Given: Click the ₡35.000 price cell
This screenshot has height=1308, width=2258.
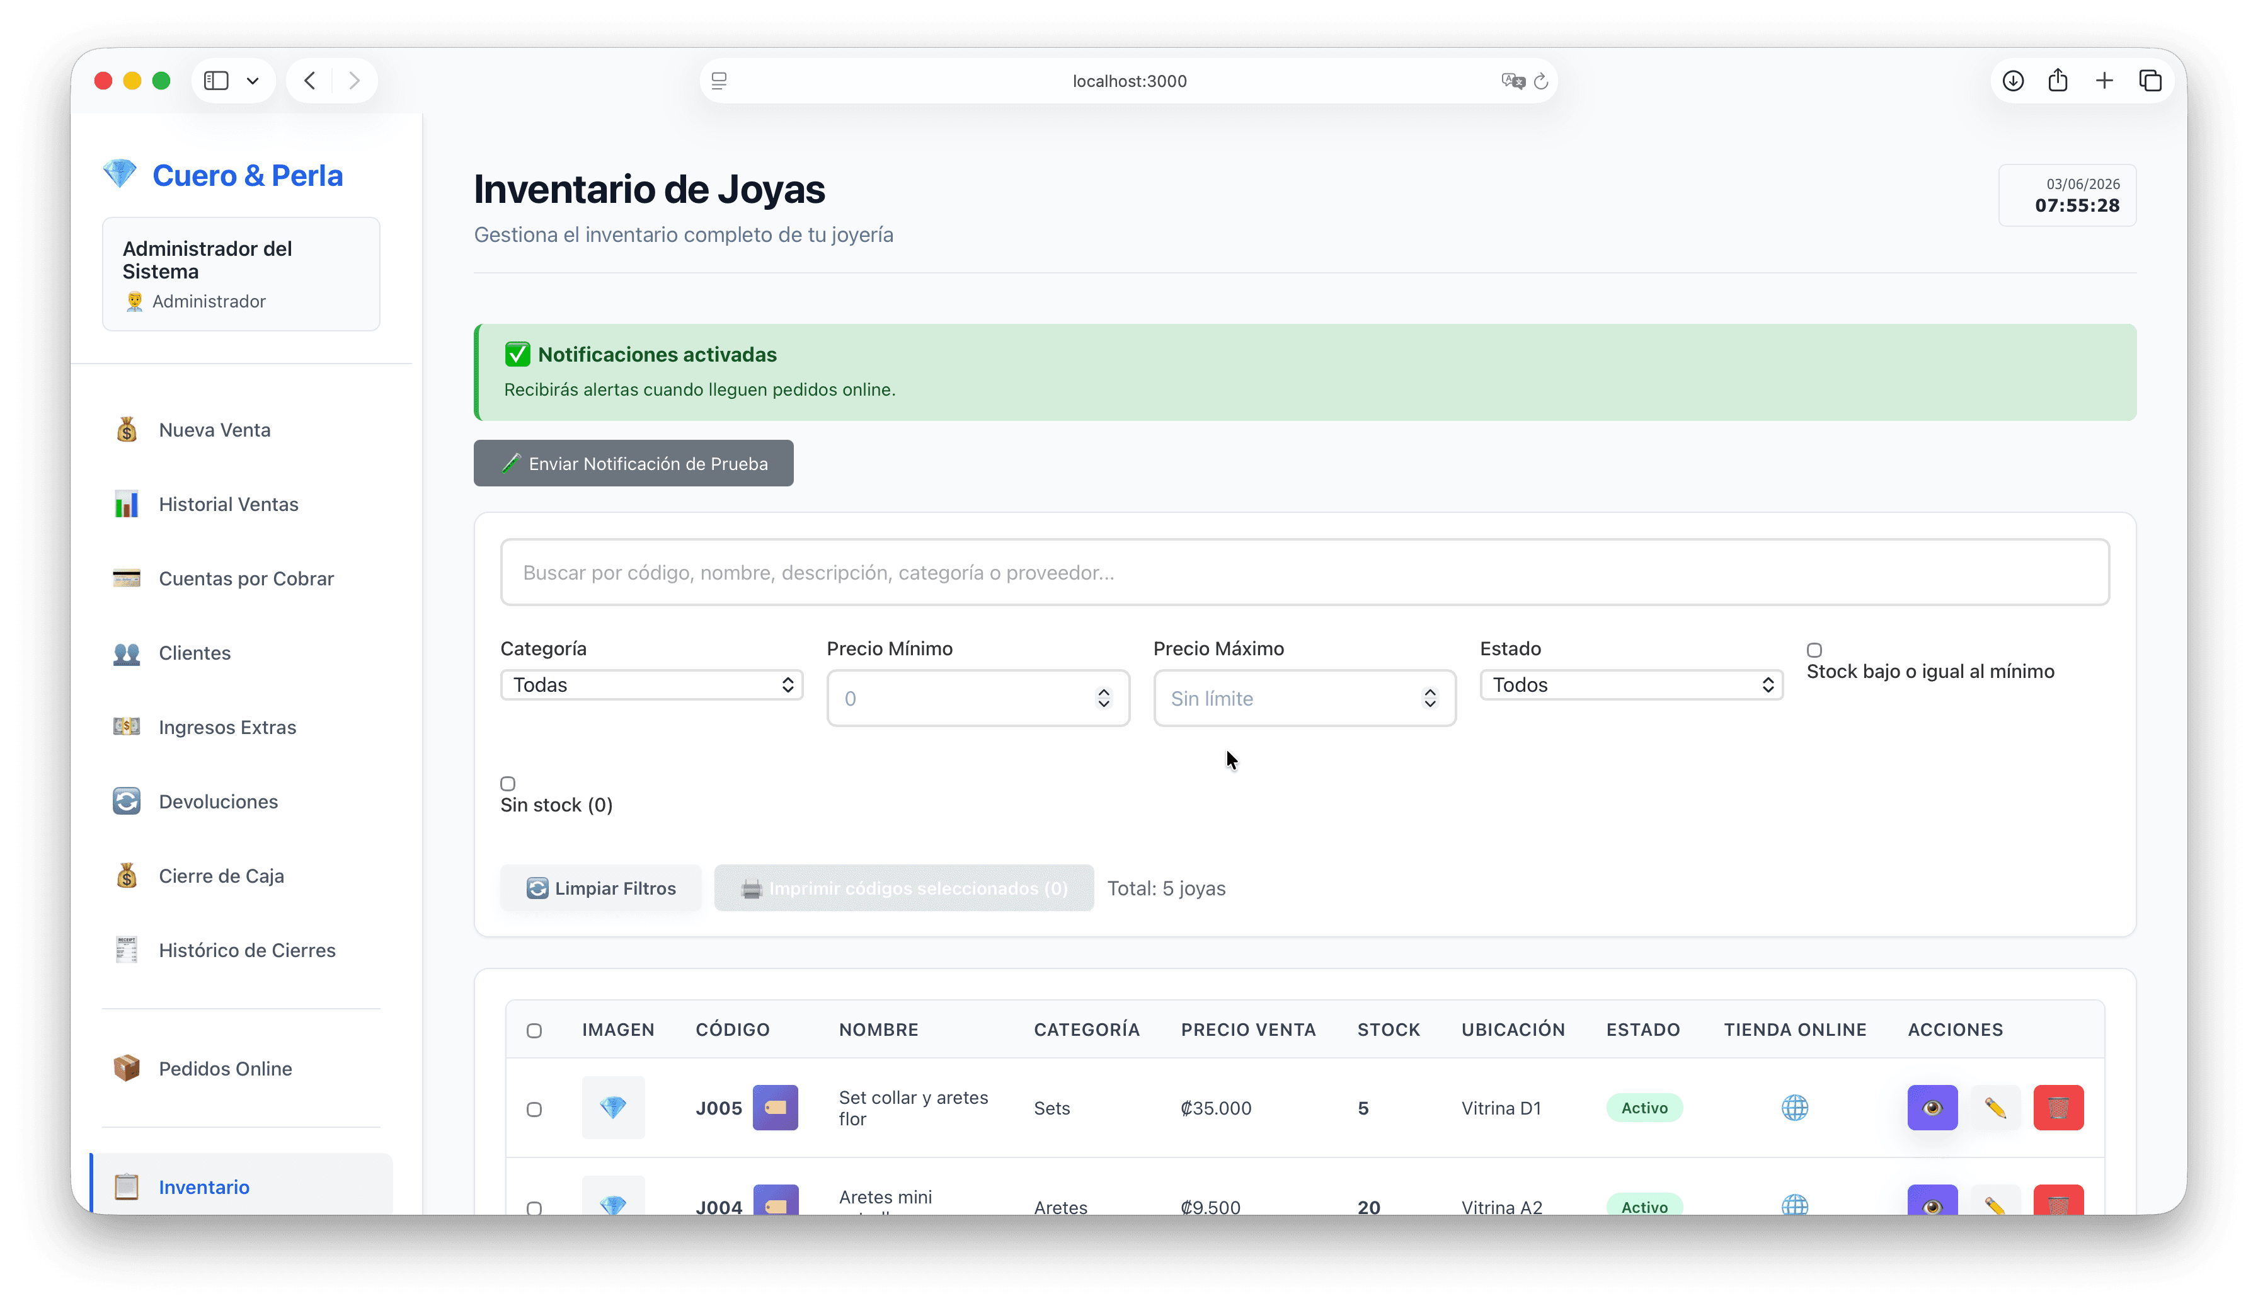Looking at the screenshot, I should click(1216, 1108).
